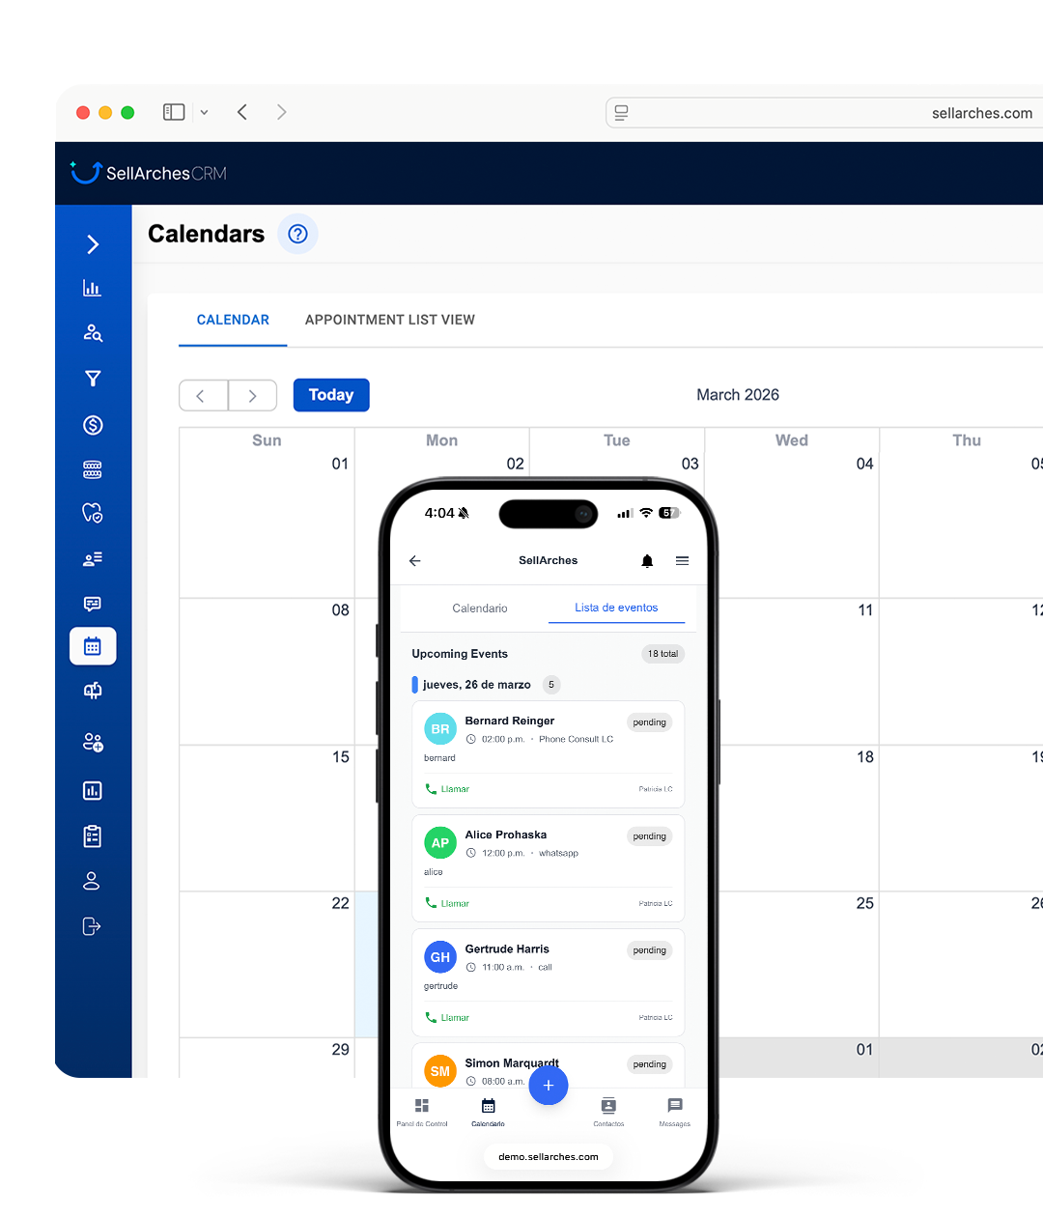Click the help question mark next to Calendars
Viewport: 1043px width, 1217px height.
297,234
